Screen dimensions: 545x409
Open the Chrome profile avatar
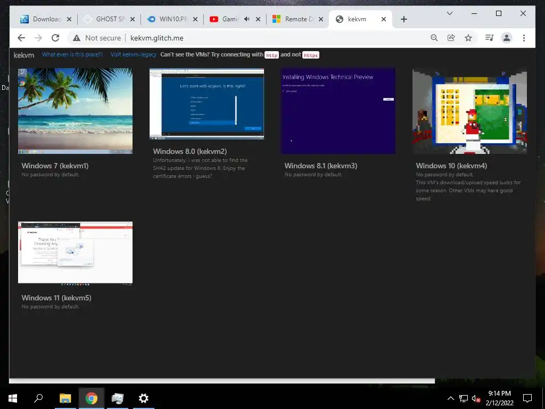507,38
